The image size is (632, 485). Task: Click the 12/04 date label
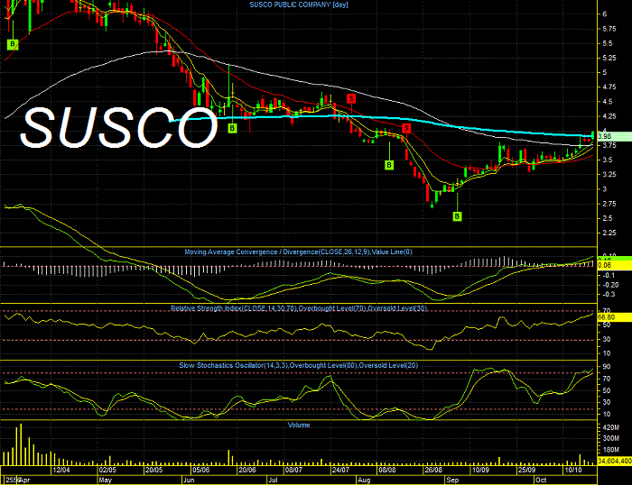pyautogui.click(x=61, y=470)
